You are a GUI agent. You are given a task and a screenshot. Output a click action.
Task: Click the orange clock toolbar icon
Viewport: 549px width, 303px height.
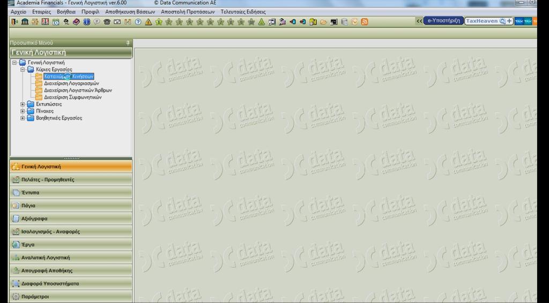point(355,21)
